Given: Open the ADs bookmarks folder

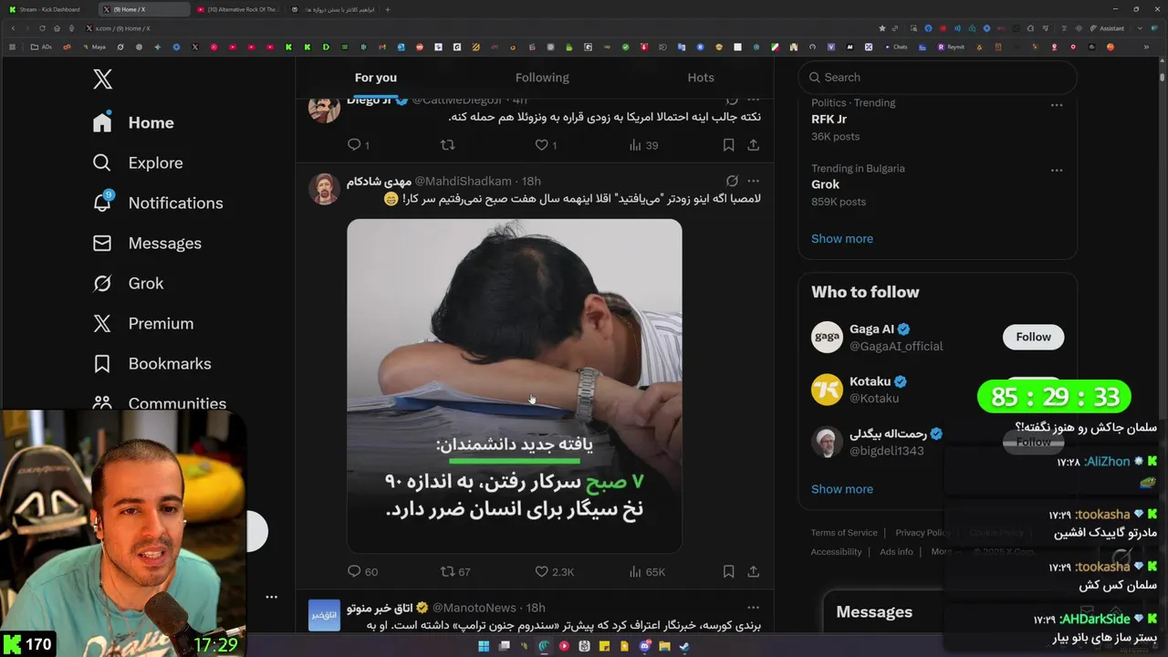Looking at the screenshot, I should coord(41,47).
